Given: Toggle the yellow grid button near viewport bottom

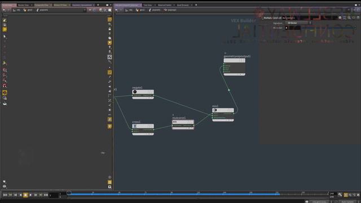Looking at the screenshot, I should [x=110, y=182].
